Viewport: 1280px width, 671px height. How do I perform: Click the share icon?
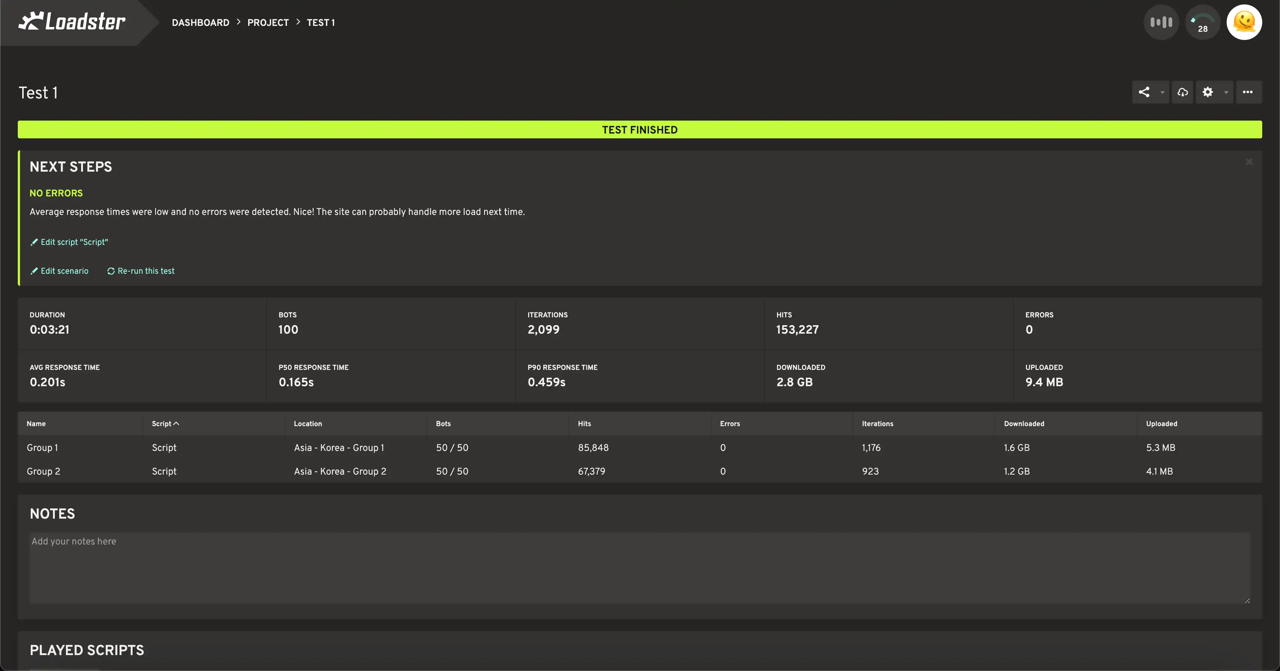1144,92
